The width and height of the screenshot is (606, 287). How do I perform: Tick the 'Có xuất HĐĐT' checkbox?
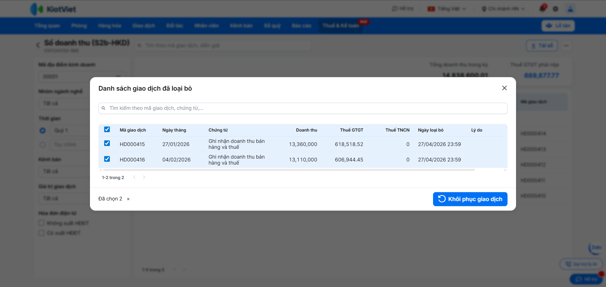click(x=41, y=233)
